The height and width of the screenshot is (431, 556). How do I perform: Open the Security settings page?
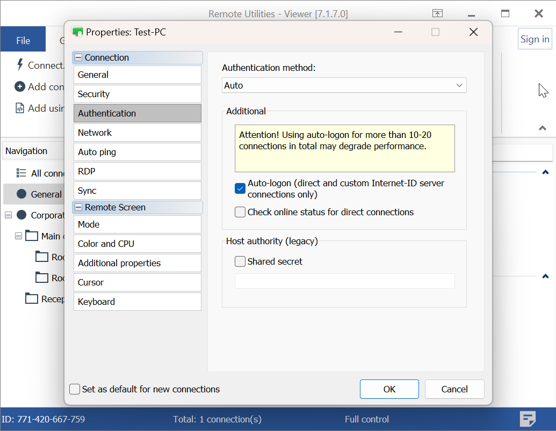[x=137, y=94]
